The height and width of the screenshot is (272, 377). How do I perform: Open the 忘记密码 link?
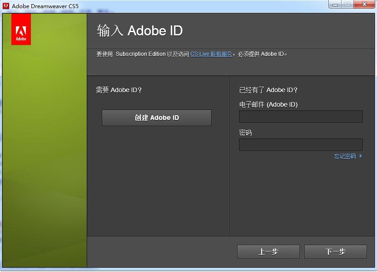[x=345, y=156]
